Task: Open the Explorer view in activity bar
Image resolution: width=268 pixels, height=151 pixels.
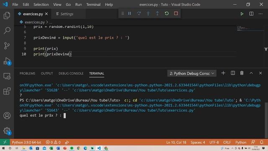Action: click(7, 16)
